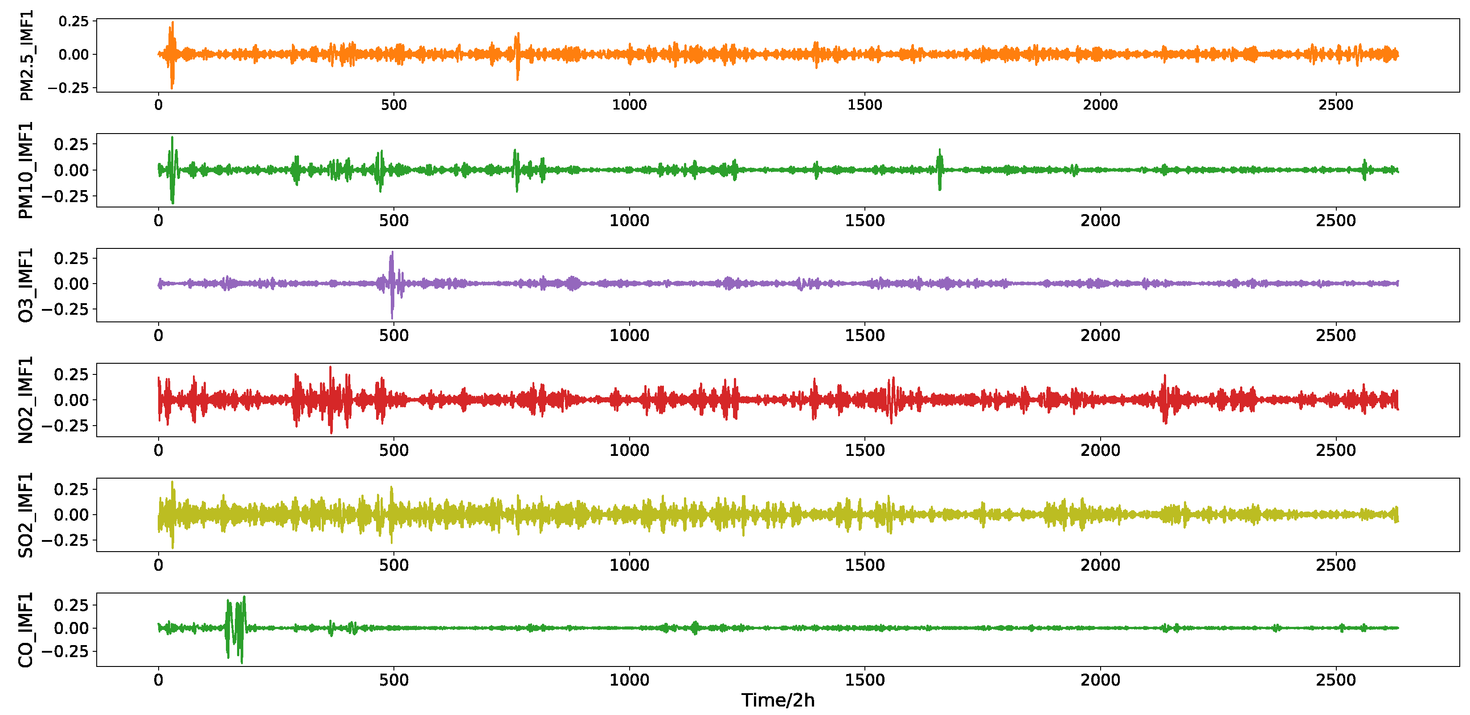
Task: Click the CO_IMF1 y-axis label
Action: tap(26, 630)
